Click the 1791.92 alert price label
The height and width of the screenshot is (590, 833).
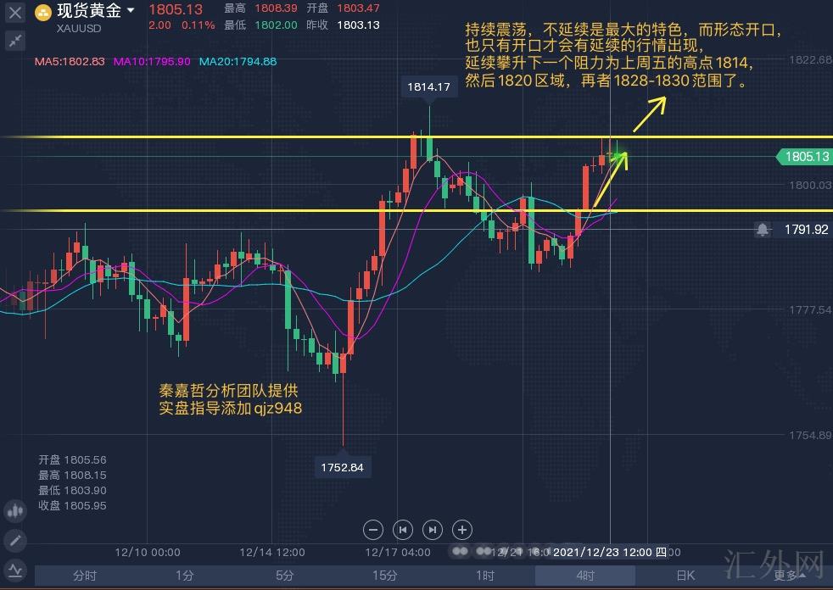point(806,230)
